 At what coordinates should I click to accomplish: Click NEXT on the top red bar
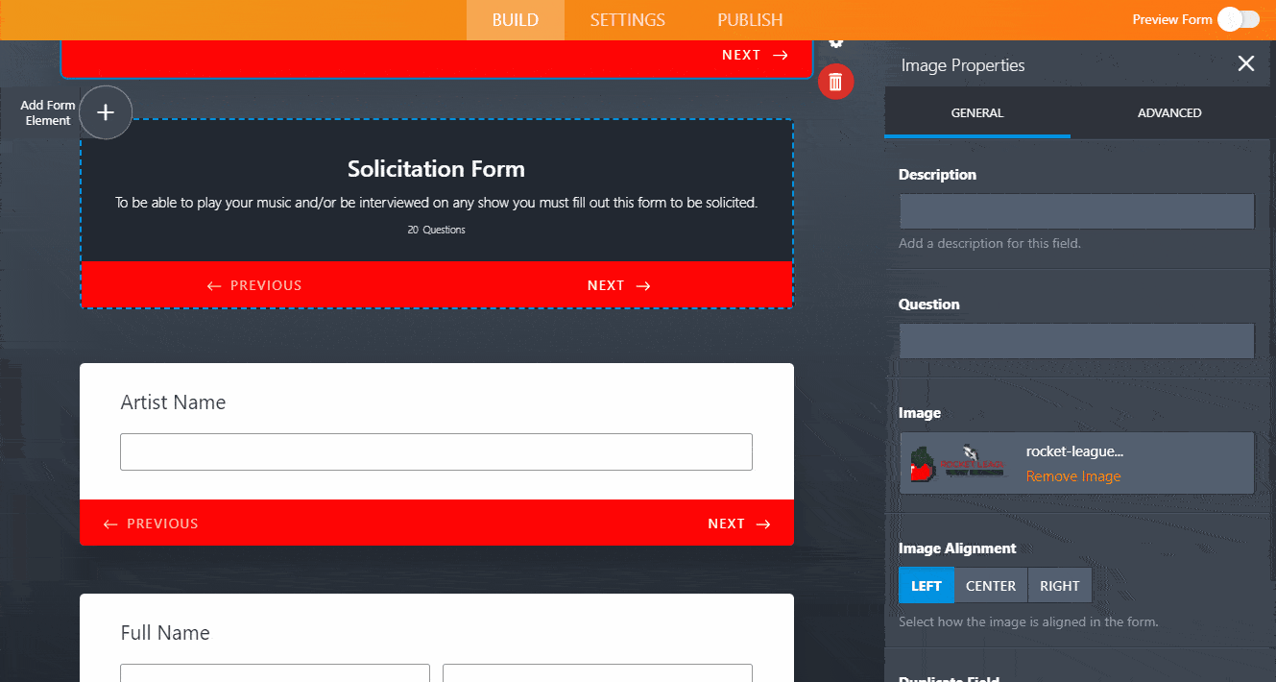pyautogui.click(x=755, y=55)
